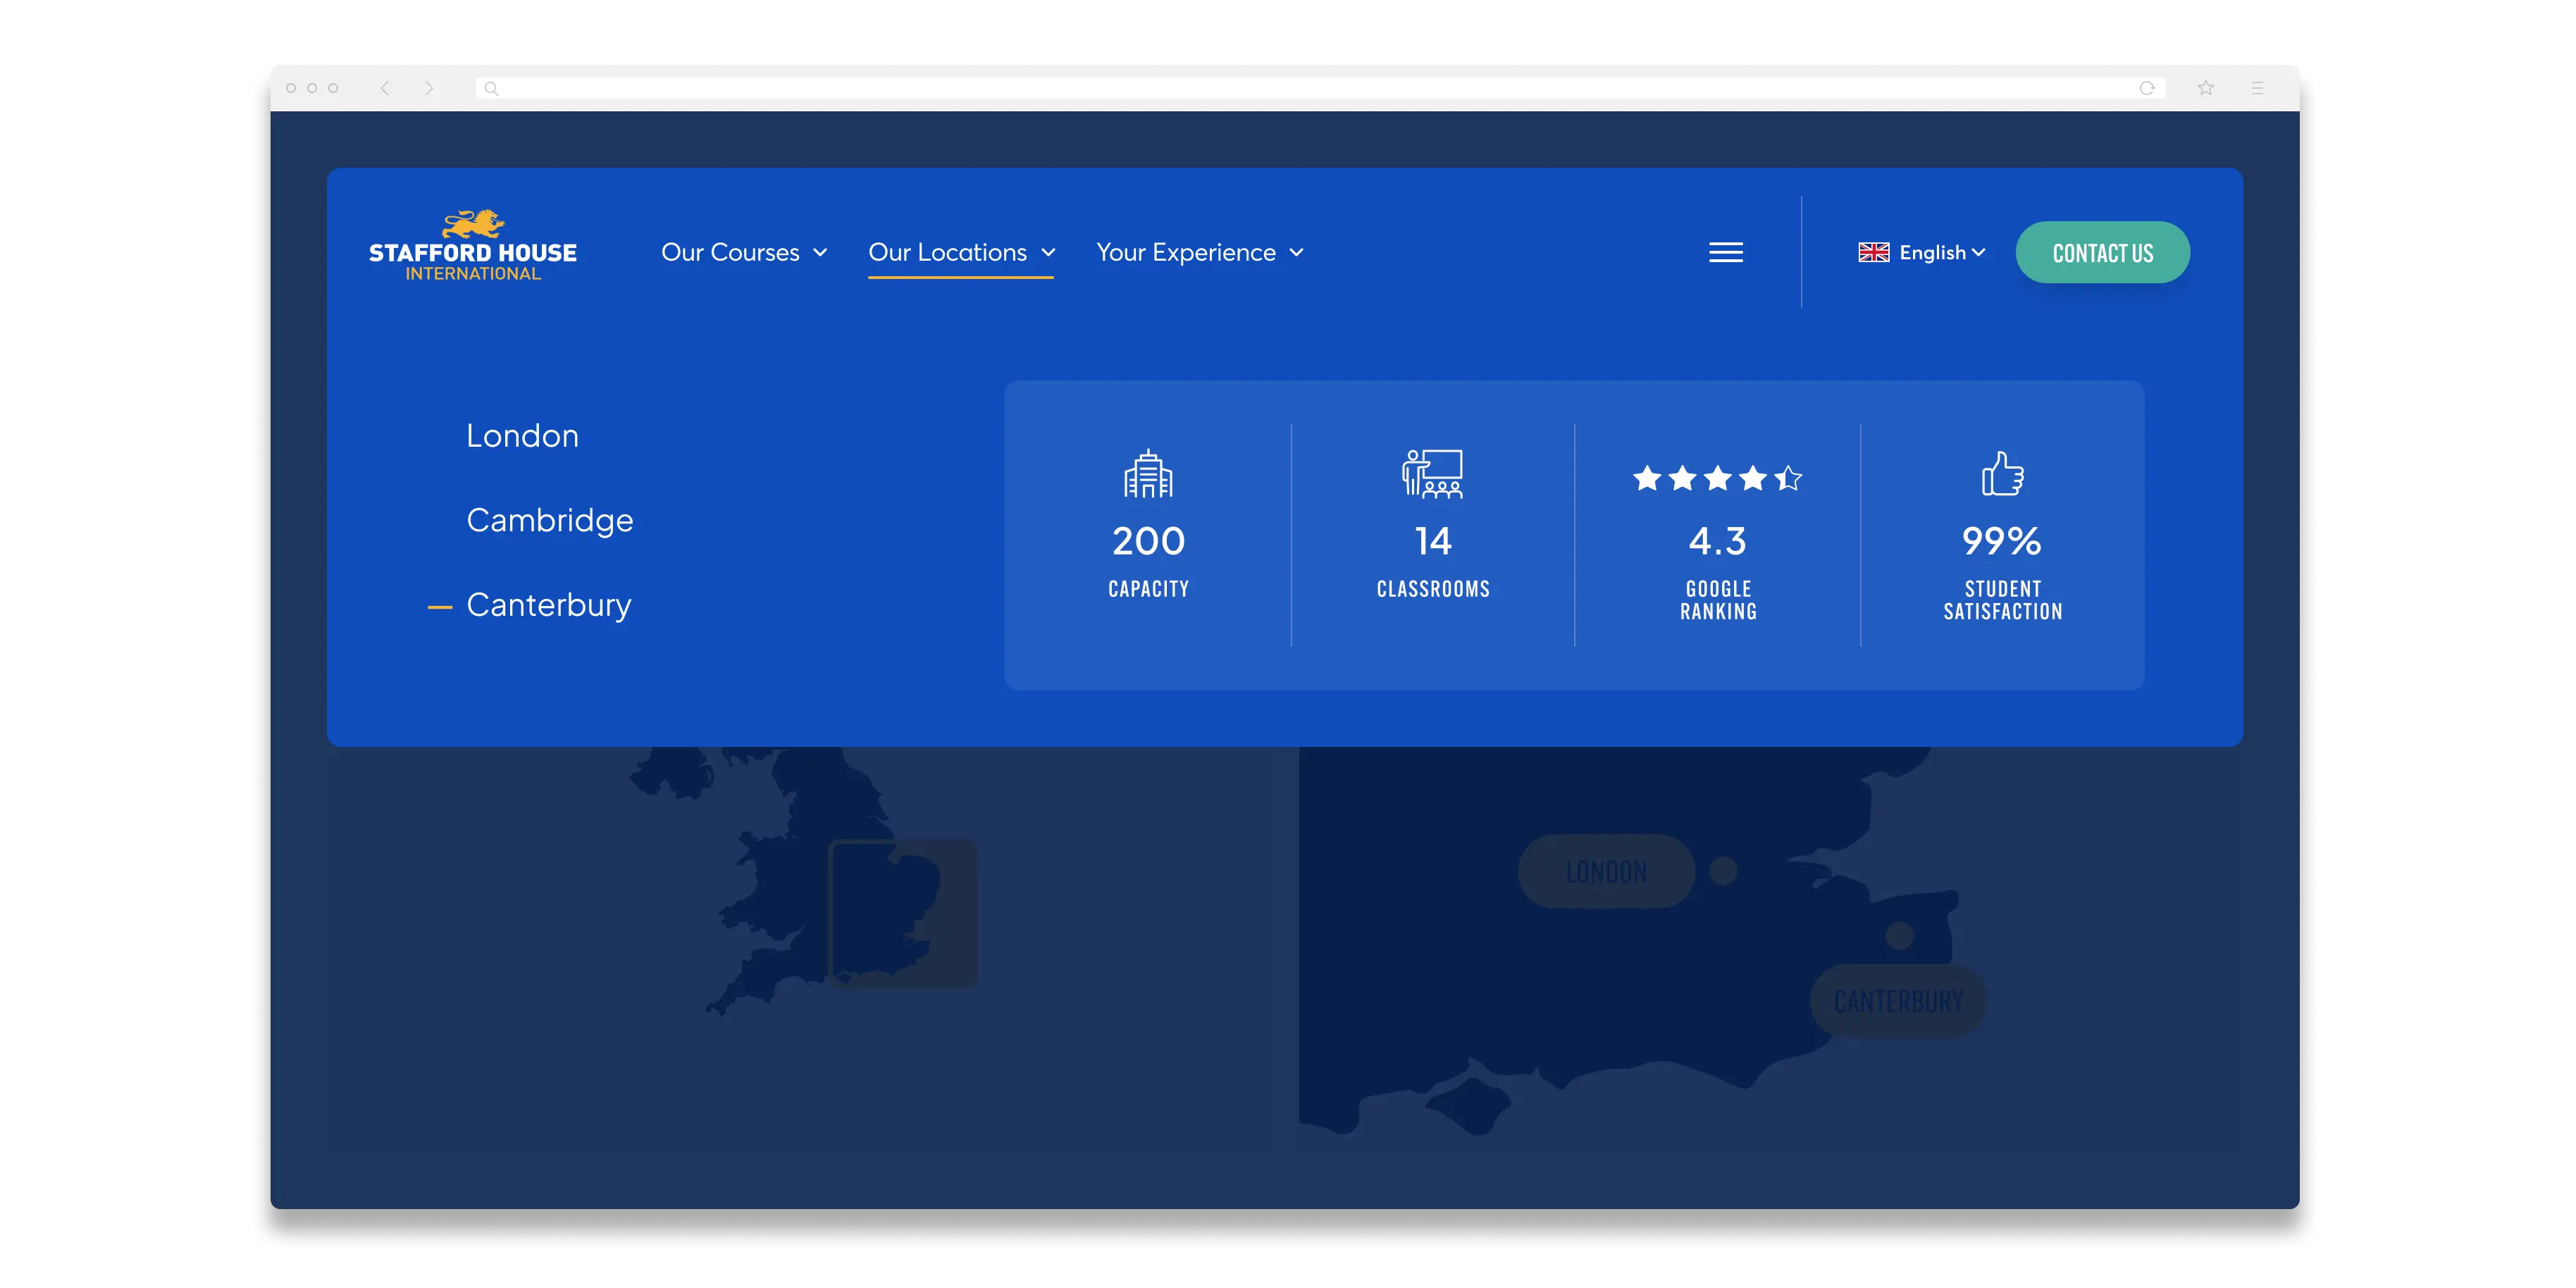This screenshot has height=1288, width=2576.
Task: Collapse the Our Locations menu
Action: coord(961,253)
